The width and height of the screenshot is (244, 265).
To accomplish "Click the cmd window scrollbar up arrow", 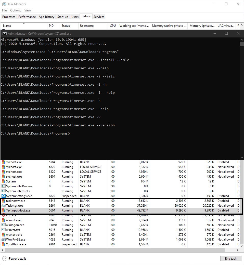I will tap(242, 40).
